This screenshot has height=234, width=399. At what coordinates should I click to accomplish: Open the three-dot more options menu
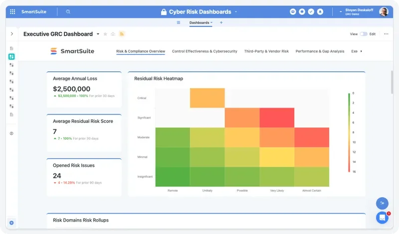click(386, 34)
